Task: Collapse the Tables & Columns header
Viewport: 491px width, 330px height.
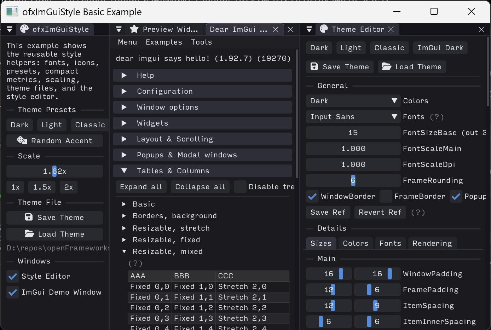Action: (202, 171)
